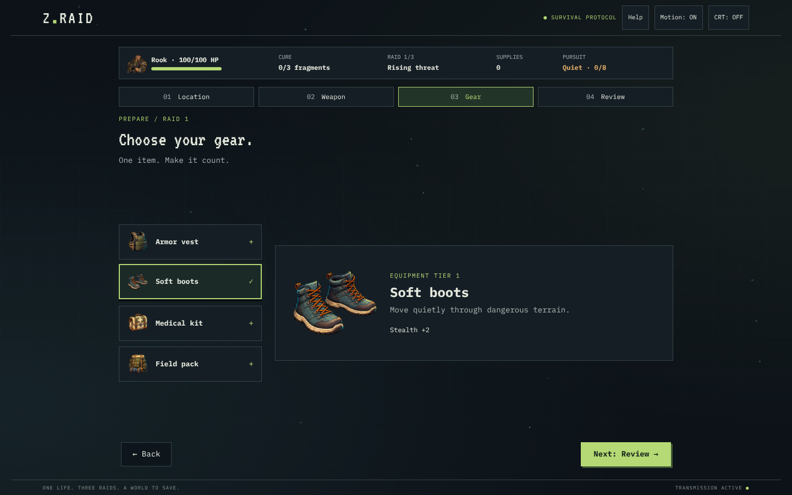Screen dimensions: 792x495
Task: Select the 03 Gear step
Action: [x=466, y=97]
